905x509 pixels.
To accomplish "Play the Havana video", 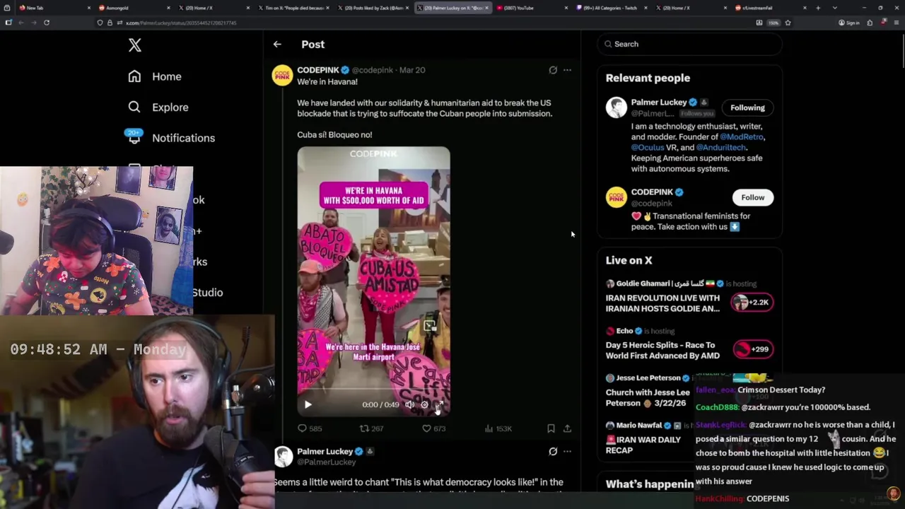I will pyautogui.click(x=308, y=404).
